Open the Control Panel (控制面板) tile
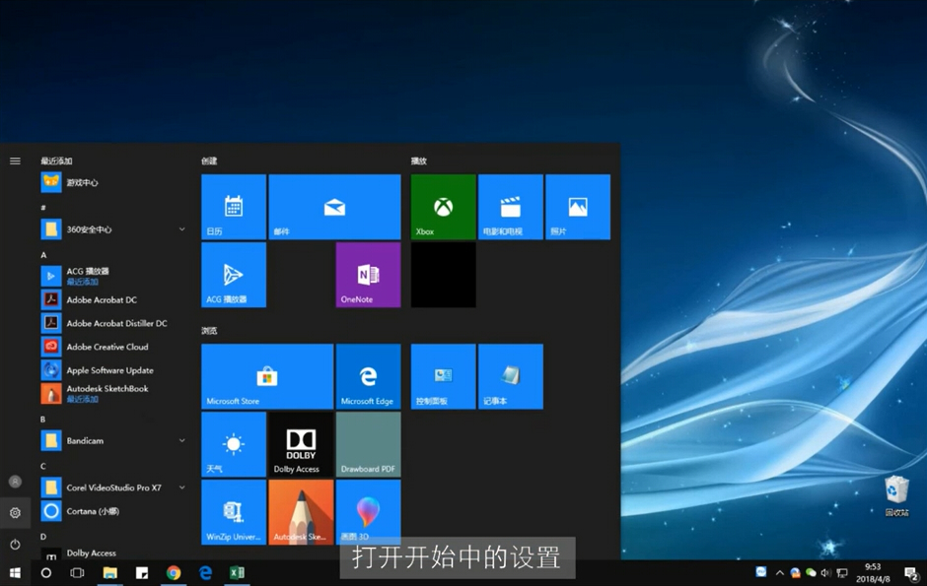This screenshot has width=927, height=586. pyautogui.click(x=444, y=376)
